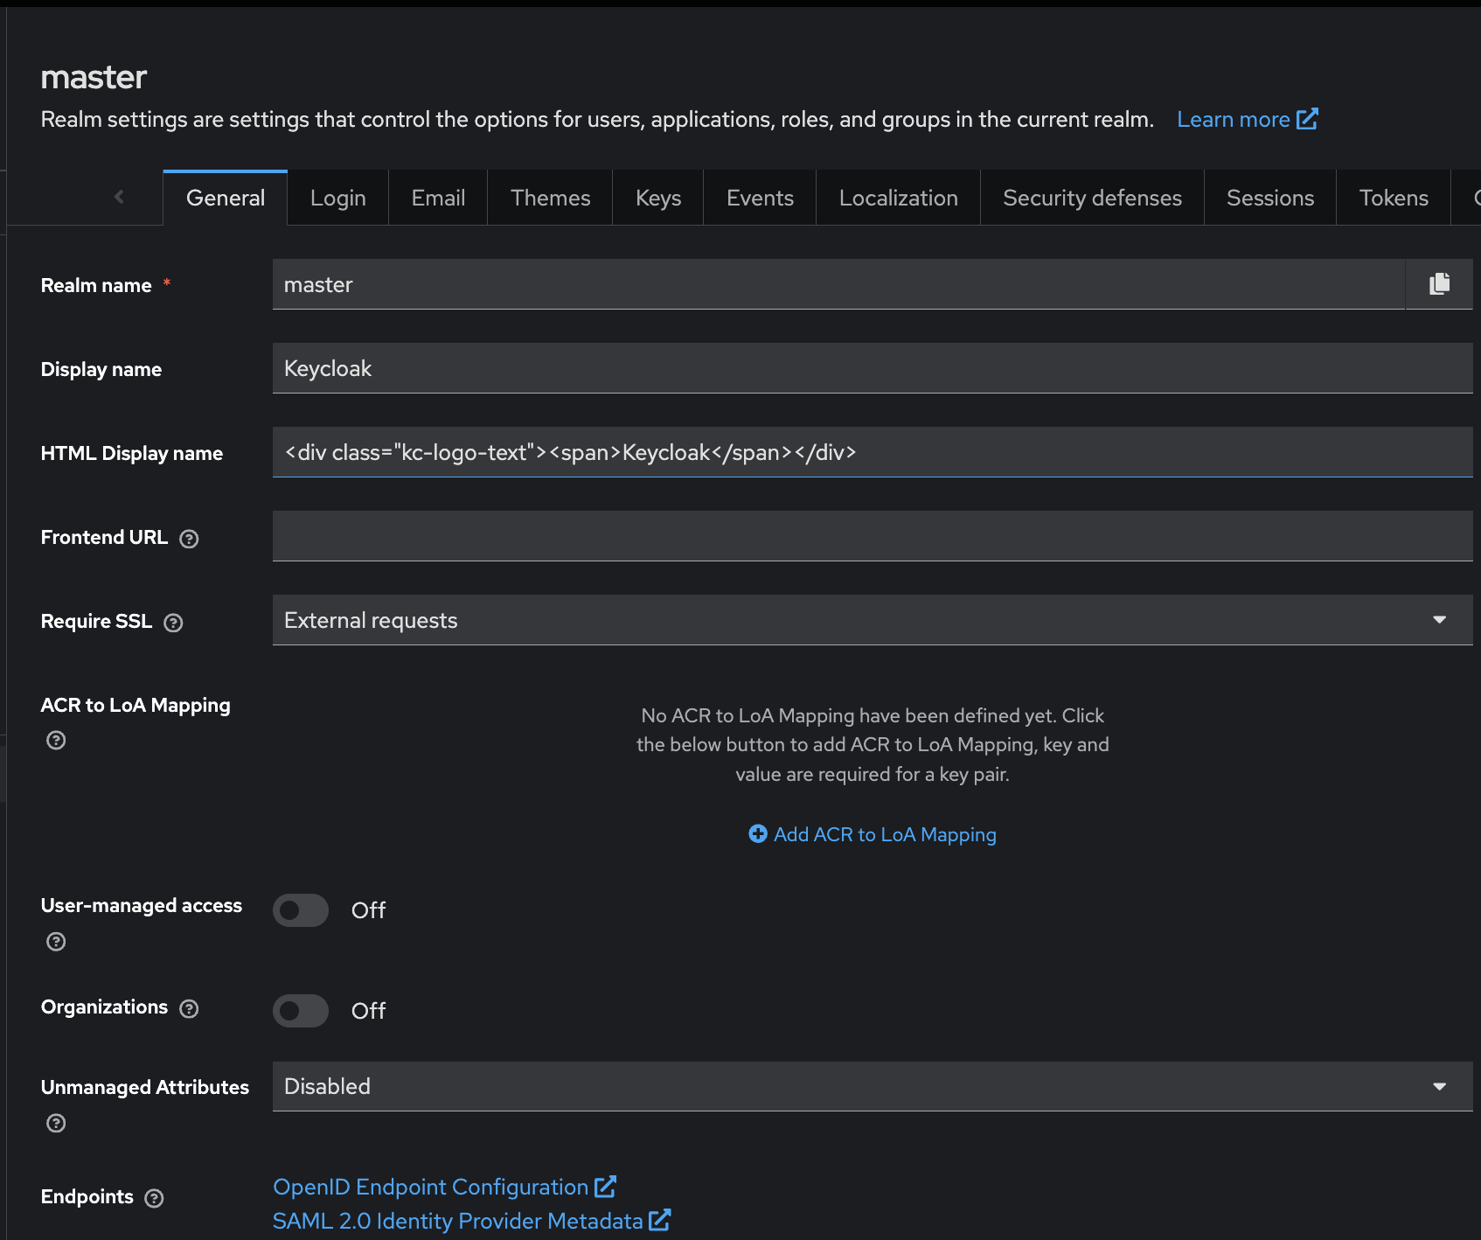Image resolution: width=1481 pixels, height=1240 pixels.
Task: Switch to the Login tab
Action: click(338, 198)
